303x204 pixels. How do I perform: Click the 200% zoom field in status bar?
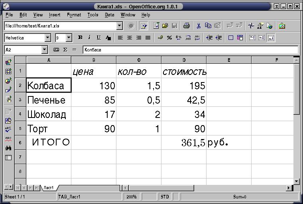pos(132,197)
